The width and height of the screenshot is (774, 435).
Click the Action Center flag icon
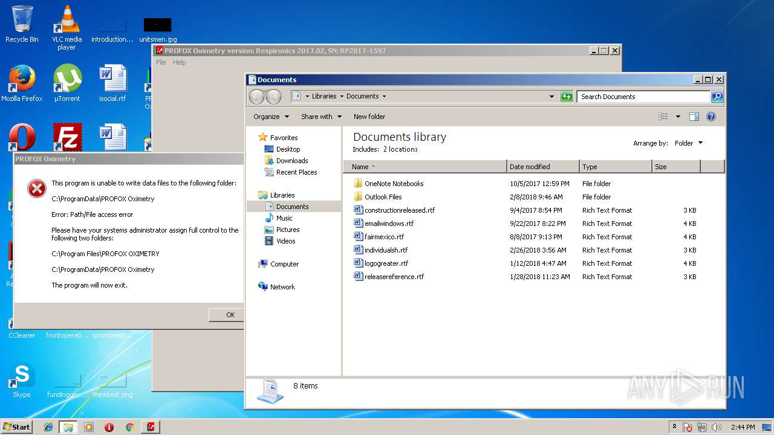[x=688, y=427]
